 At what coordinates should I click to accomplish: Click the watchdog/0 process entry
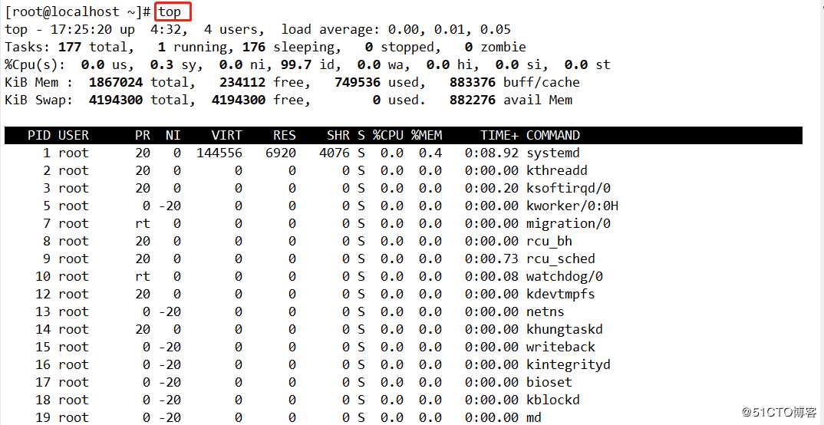point(565,276)
